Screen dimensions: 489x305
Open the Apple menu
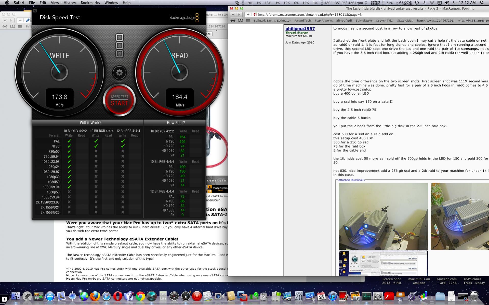point(7,3)
